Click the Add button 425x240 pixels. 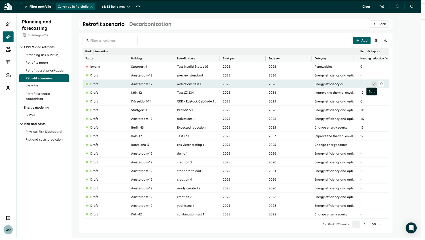[362, 41]
